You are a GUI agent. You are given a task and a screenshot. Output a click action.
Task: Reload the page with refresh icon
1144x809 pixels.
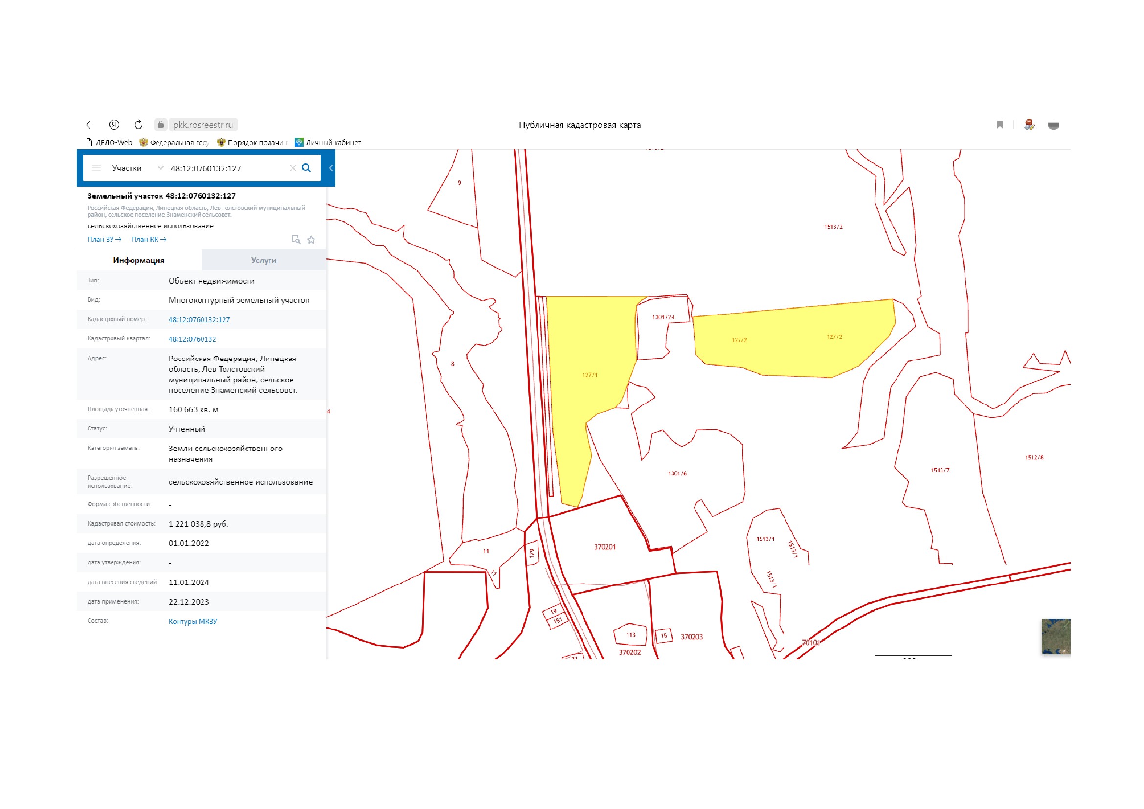[139, 125]
